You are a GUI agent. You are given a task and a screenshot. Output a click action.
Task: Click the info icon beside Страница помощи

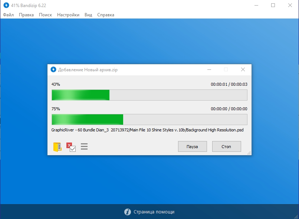coord(127,212)
